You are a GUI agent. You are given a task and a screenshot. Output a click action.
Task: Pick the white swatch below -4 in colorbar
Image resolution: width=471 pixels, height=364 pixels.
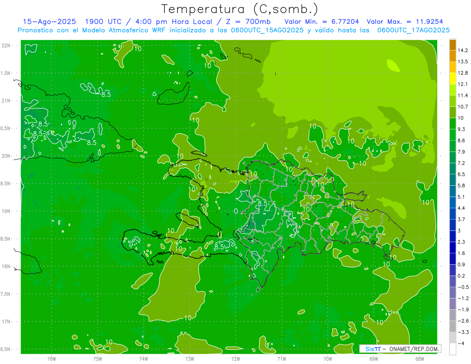pos(453,349)
